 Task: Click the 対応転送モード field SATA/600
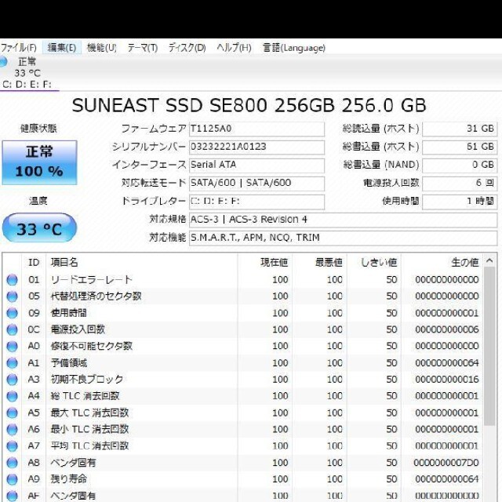(x=256, y=184)
